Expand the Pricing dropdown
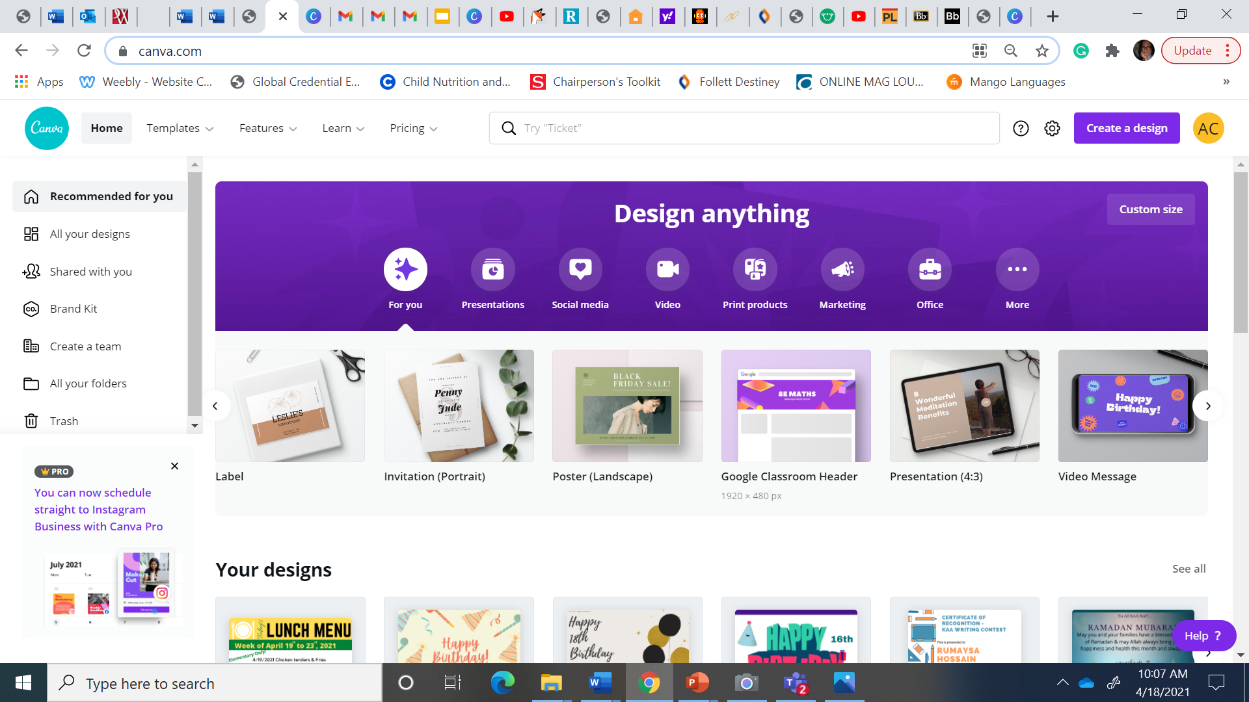The height and width of the screenshot is (702, 1249). tap(413, 128)
